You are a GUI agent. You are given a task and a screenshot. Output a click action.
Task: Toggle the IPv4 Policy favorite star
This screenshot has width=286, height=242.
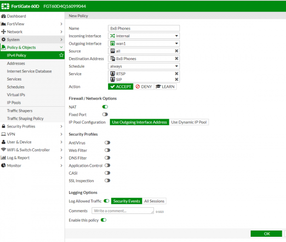pyautogui.click(x=61, y=55)
